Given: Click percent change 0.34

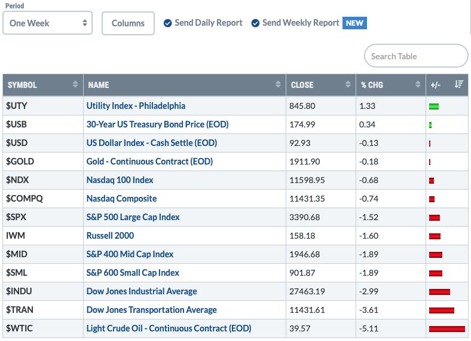Looking at the screenshot, I should coord(367,124).
